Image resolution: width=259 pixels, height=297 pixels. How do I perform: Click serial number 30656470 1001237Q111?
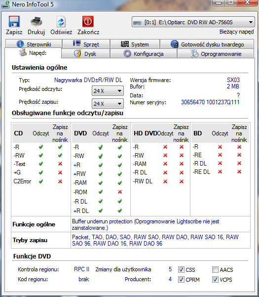pyautogui.click(x=210, y=102)
